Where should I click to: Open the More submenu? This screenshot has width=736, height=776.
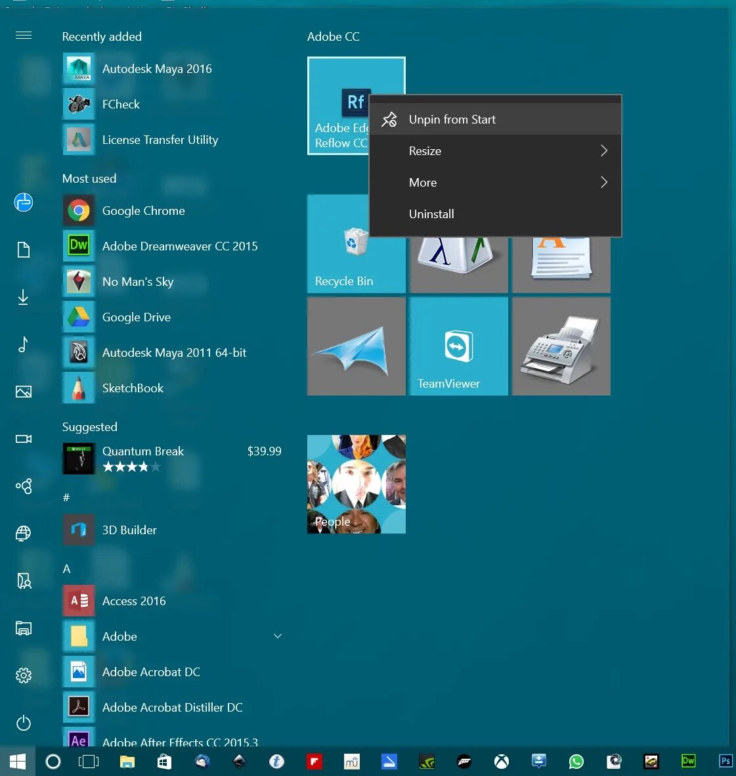(495, 183)
